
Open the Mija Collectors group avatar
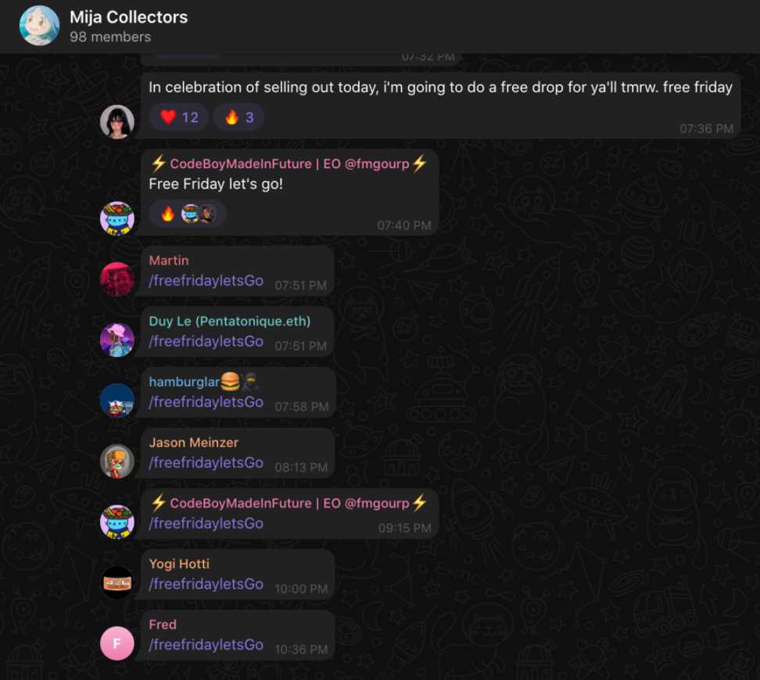[39, 26]
